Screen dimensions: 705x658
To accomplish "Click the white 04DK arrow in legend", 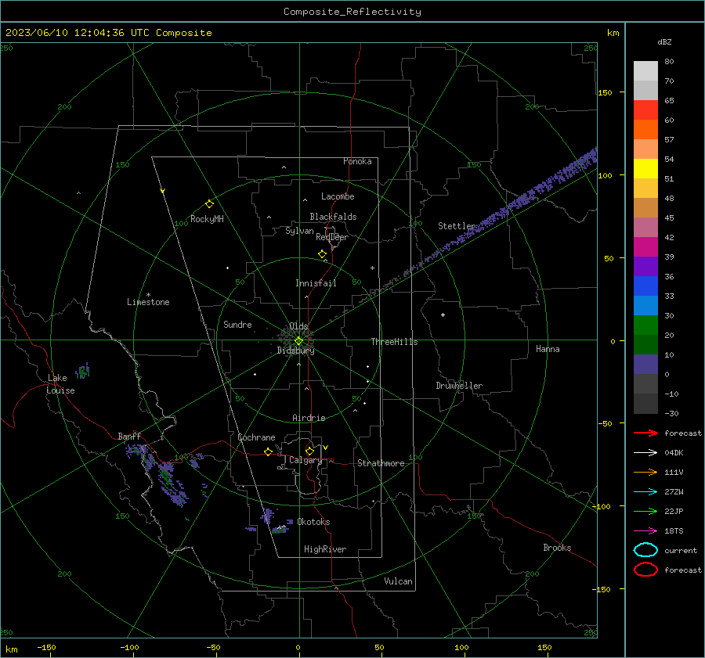I will pos(645,452).
